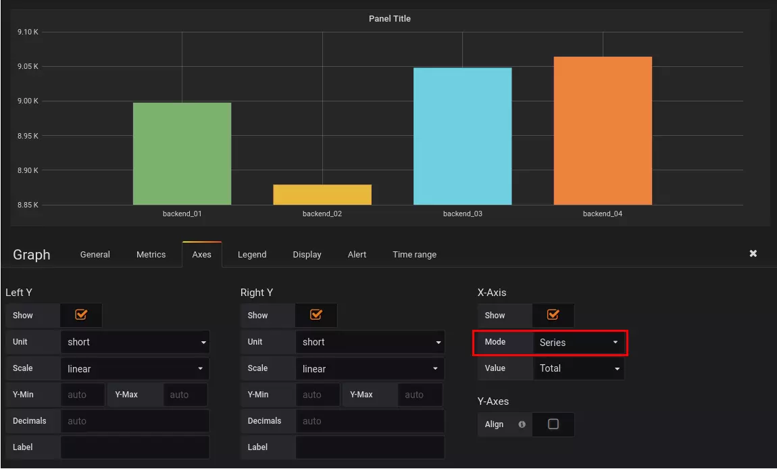Switch to the Alert tab
Viewport: 777px width, 469px height.
[357, 254]
